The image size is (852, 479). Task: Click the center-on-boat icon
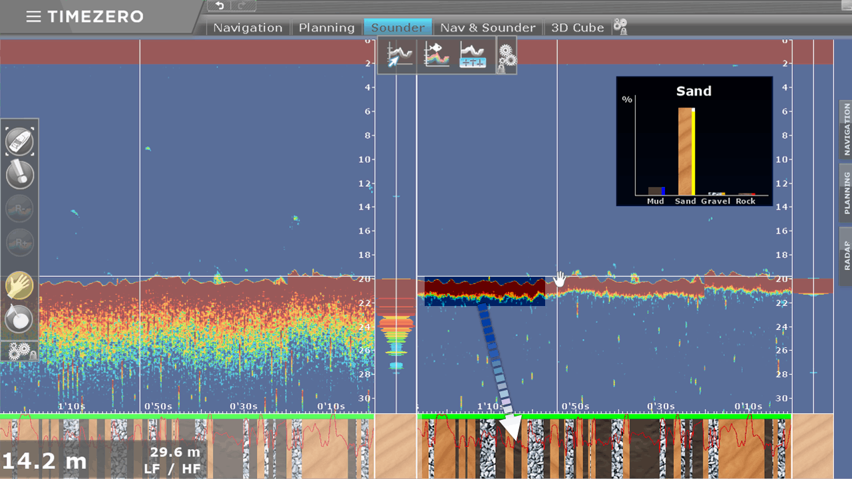(20, 141)
